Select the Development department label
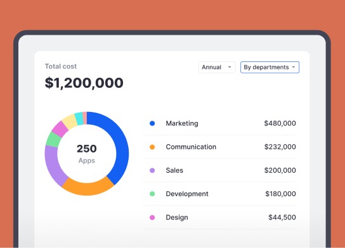Viewport: 345px width, 248px height. click(x=187, y=194)
